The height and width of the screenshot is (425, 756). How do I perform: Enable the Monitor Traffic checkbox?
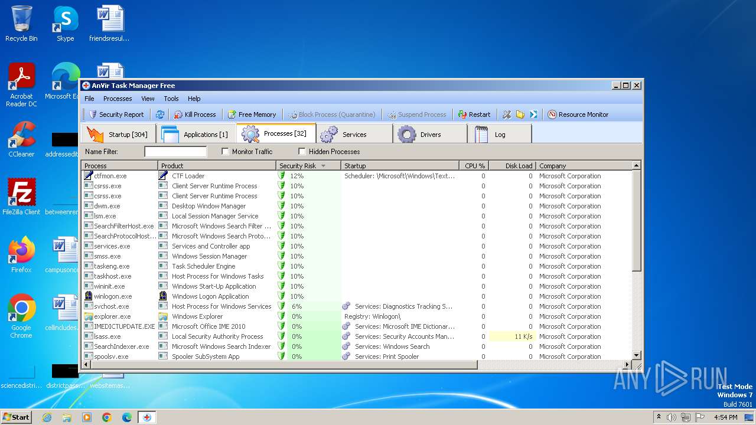(225, 152)
